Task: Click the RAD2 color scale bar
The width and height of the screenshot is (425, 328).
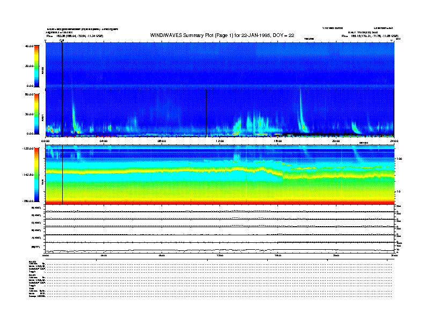Action: pyautogui.click(x=36, y=66)
